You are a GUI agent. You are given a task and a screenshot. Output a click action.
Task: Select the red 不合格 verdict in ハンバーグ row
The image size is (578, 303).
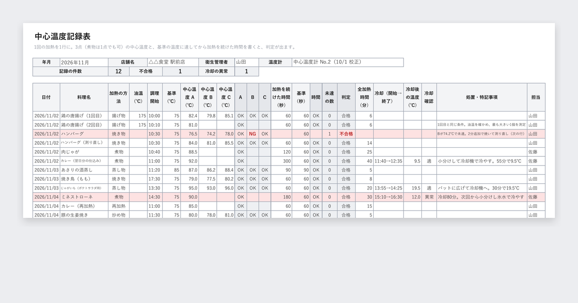click(x=346, y=134)
